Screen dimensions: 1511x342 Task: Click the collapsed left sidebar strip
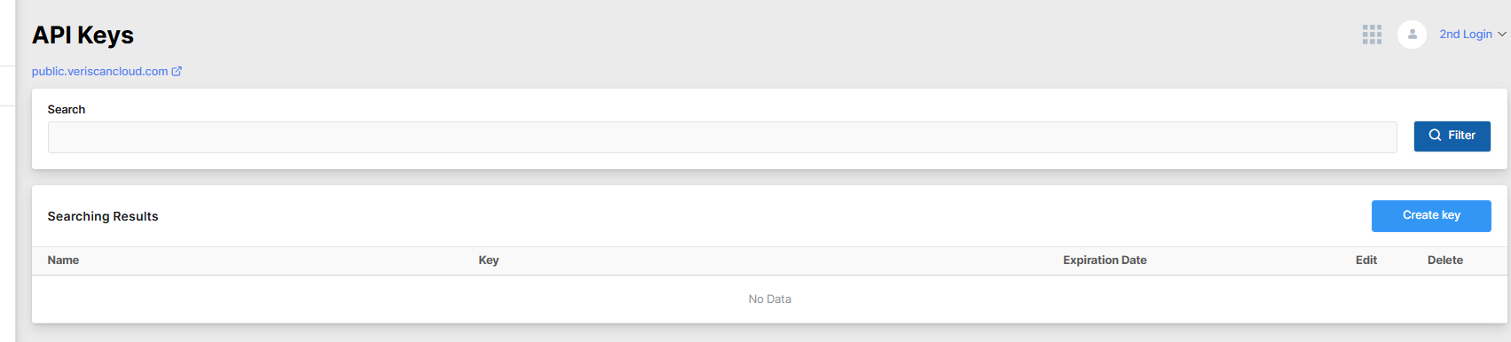click(x=7, y=171)
